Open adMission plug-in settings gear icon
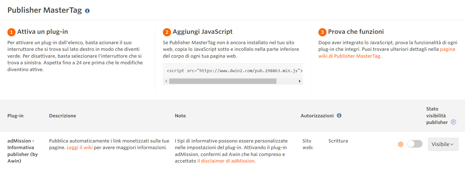The height and width of the screenshot is (173, 465). 401,144
